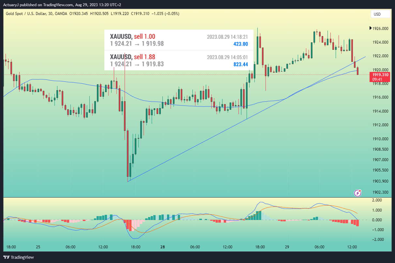
Task: Click the date label 28 on time axis
Action: [162, 247]
